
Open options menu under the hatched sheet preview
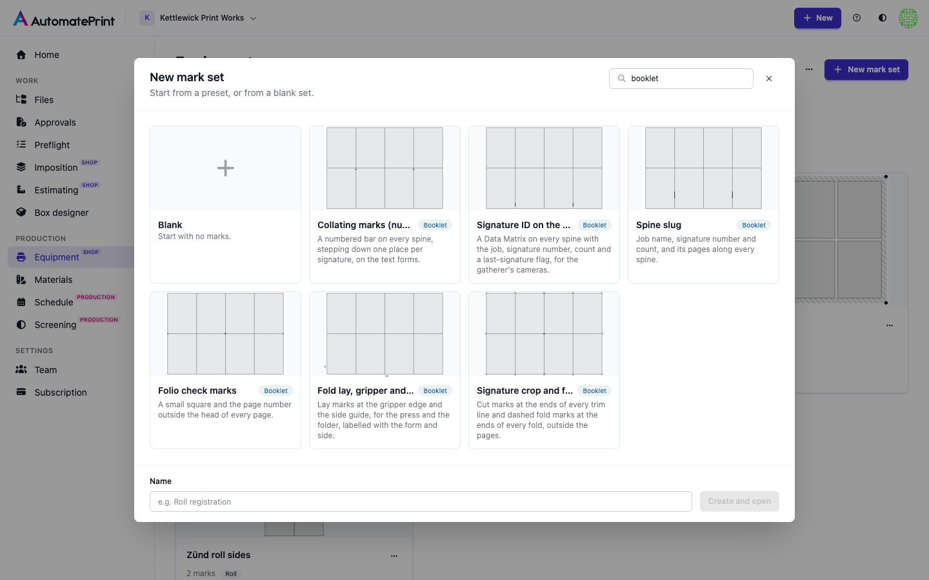pyautogui.click(x=890, y=325)
